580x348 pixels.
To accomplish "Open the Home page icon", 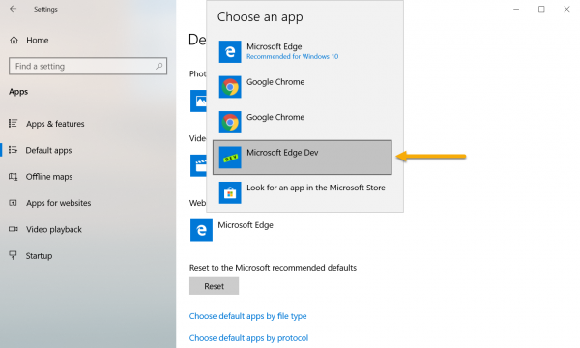I will click(x=14, y=40).
